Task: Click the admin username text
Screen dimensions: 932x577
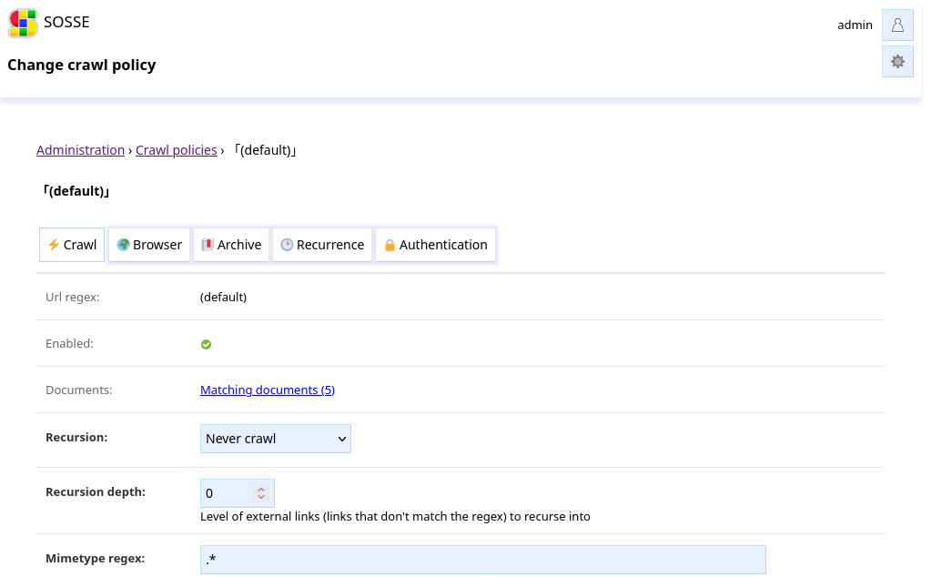Action: click(855, 25)
